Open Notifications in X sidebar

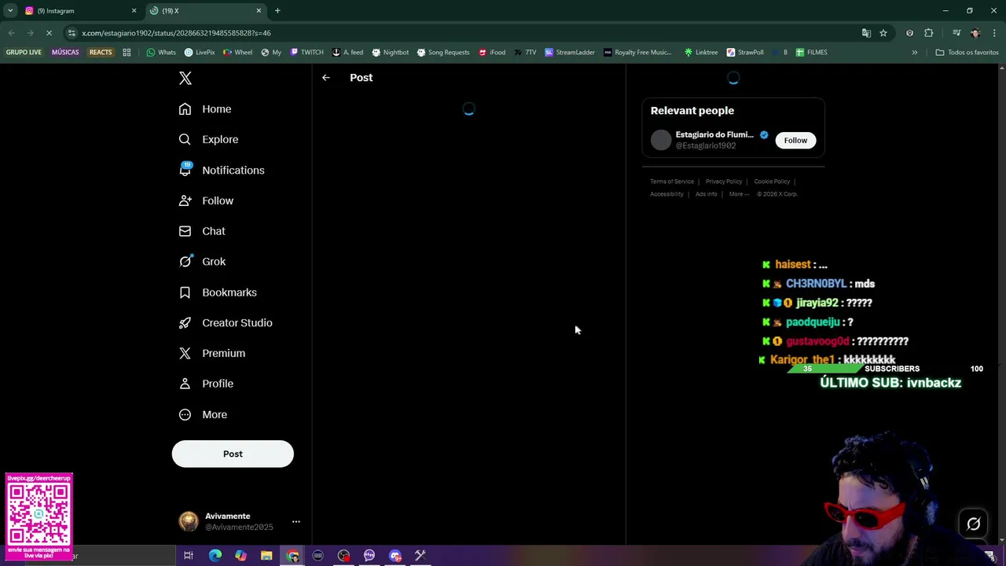pos(222,171)
